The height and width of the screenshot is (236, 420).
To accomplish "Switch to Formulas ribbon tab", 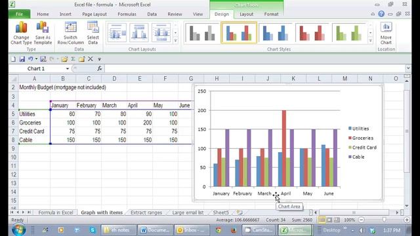I will pyautogui.click(x=127, y=14).
